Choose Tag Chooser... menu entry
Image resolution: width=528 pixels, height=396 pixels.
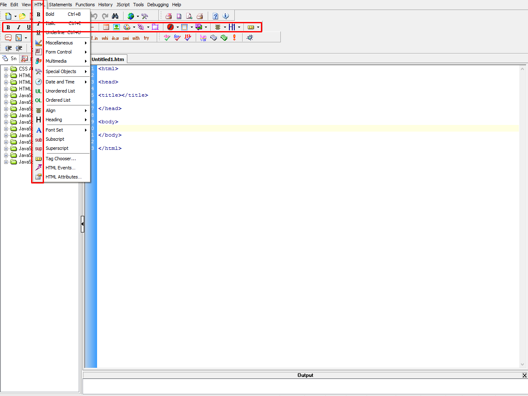pos(61,159)
